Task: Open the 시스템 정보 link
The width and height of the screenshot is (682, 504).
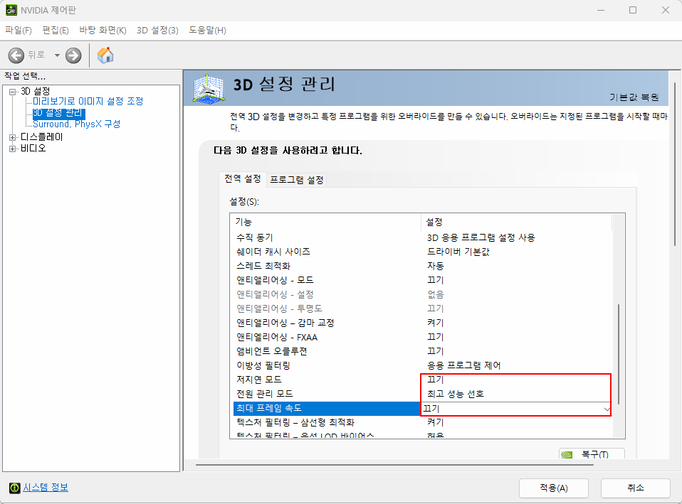Action: [46, 488]
